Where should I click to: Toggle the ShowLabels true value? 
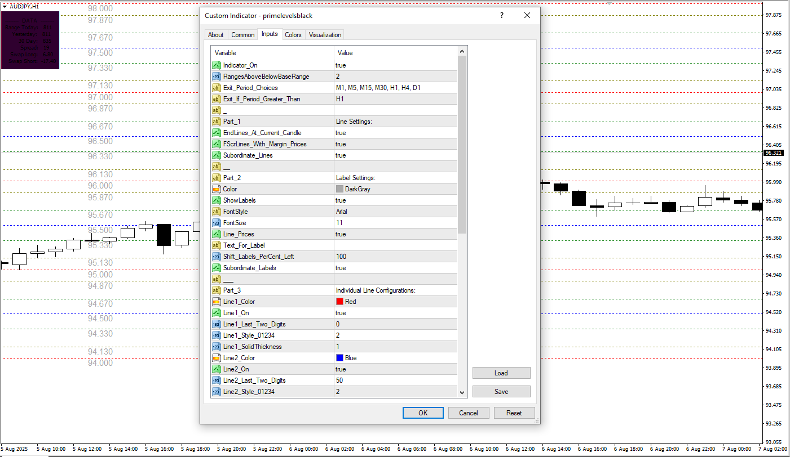coord(395,200)
